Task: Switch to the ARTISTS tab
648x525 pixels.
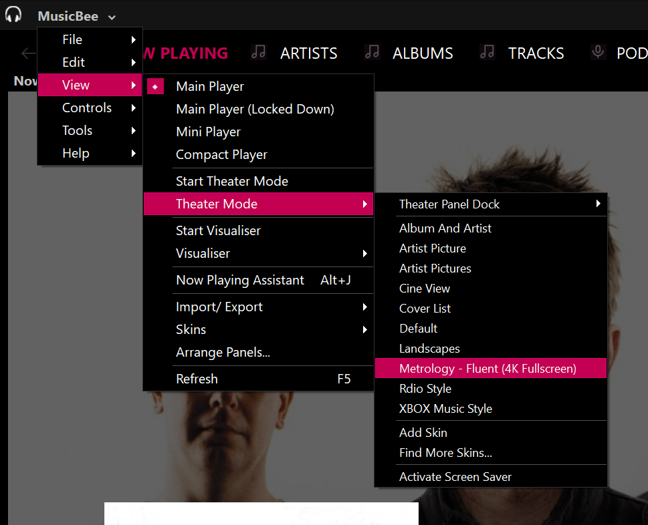Action: (x=309, y=53)
